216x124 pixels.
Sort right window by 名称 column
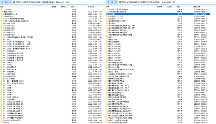tap(107, 7)
